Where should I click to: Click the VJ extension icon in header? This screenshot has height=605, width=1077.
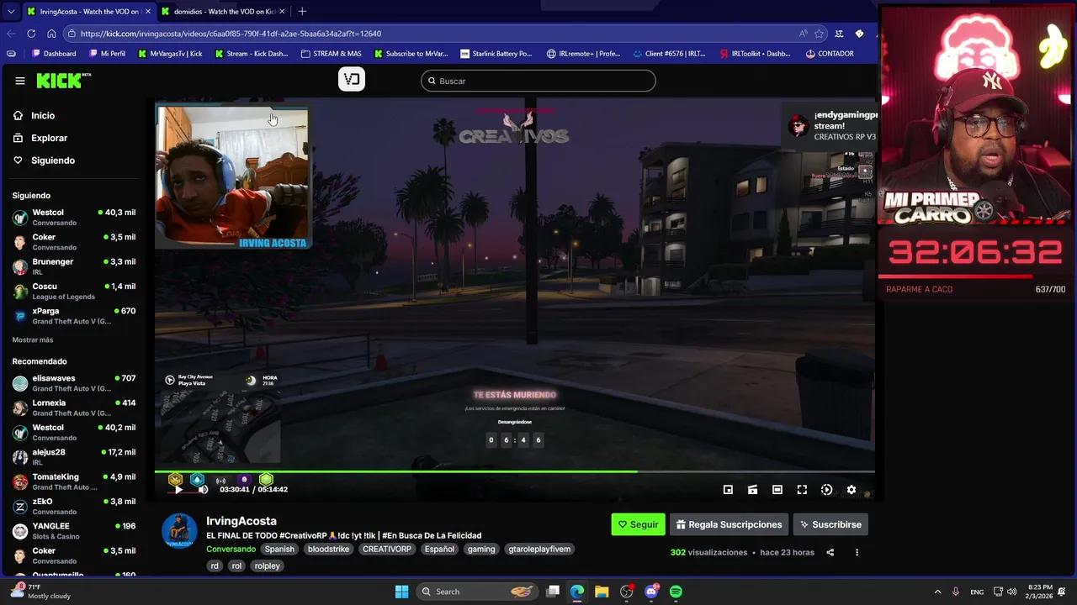352,79
